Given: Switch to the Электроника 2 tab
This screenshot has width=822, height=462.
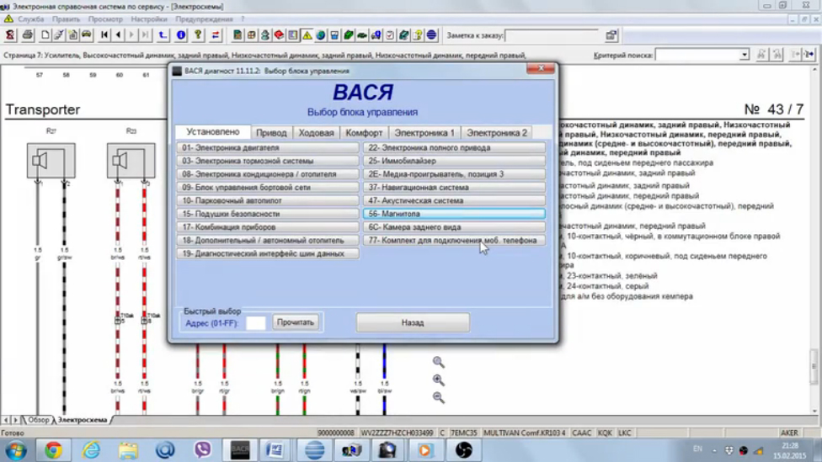Looking at the screenshot, I should click(x=497, y=133).
